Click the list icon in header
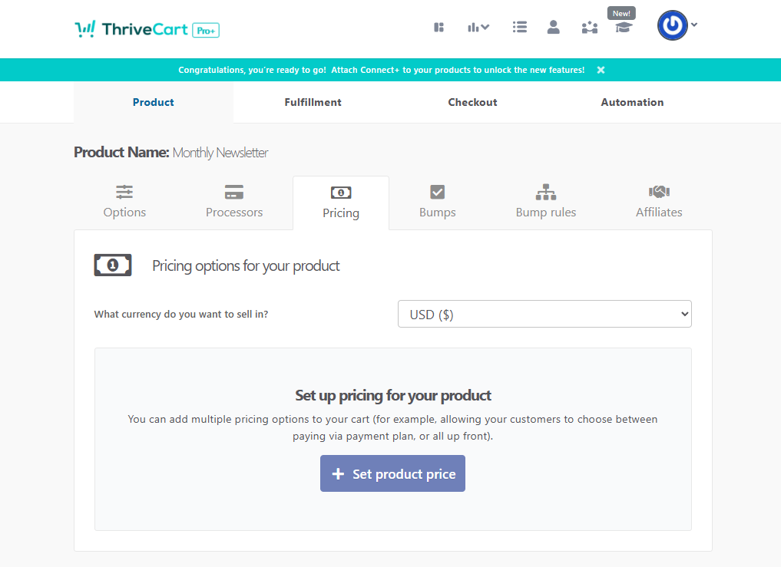 point(520,28)
